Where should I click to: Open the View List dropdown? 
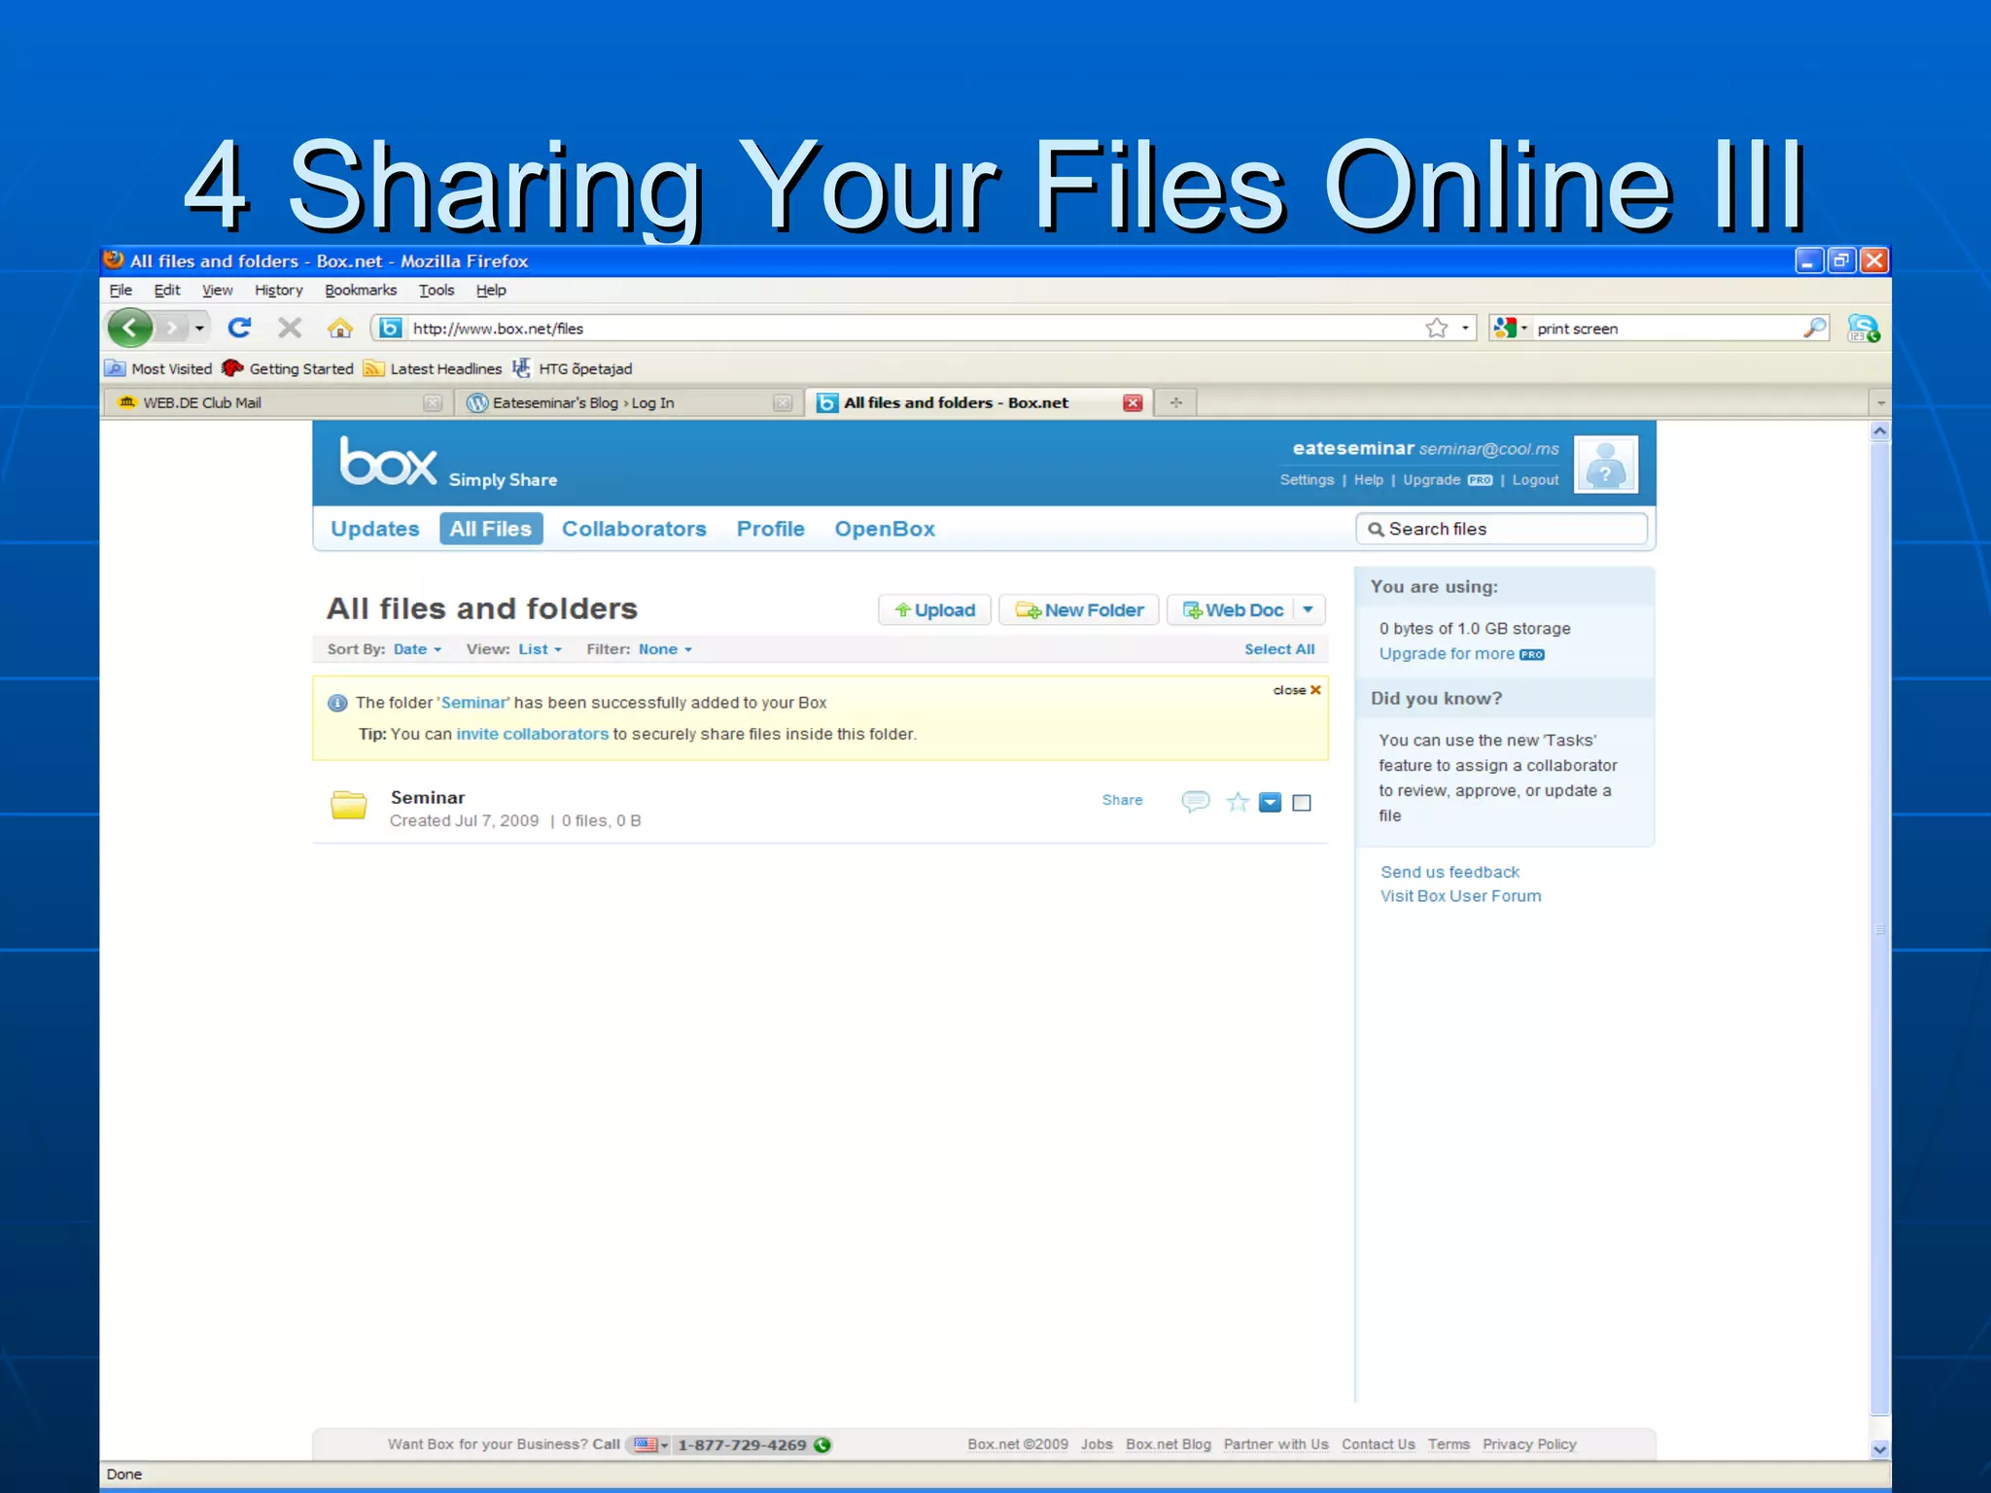(541, 649)
